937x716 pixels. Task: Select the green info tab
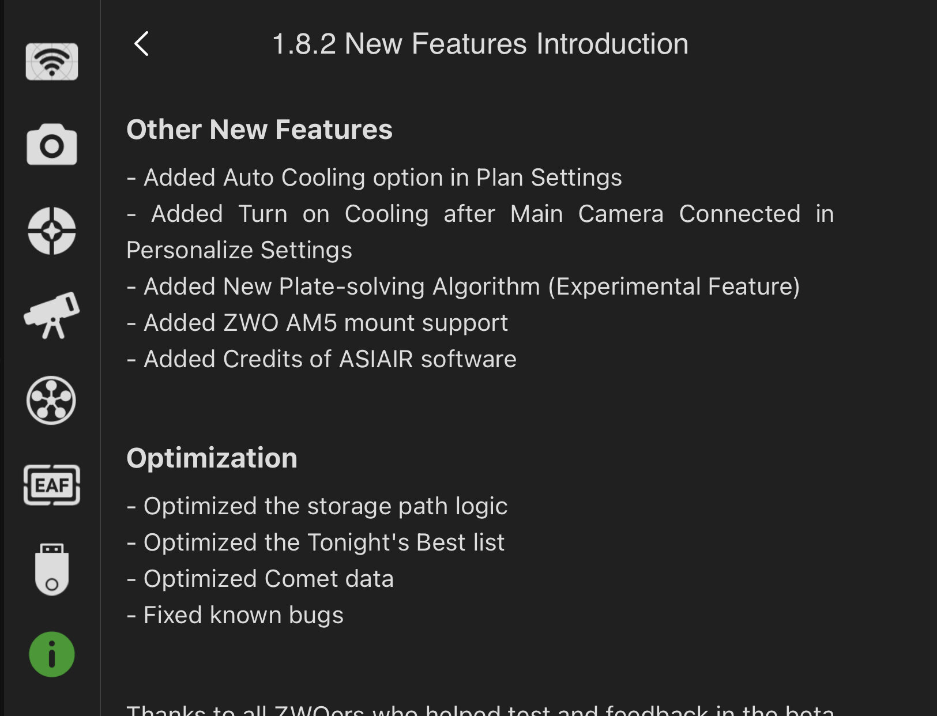[x=52, y=654]
